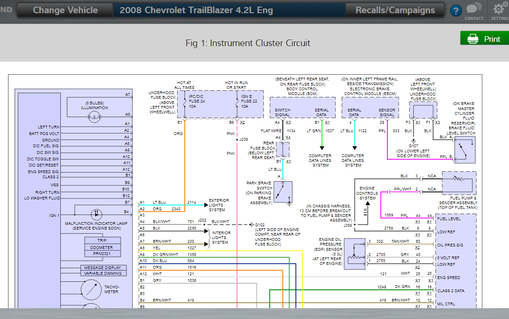Click the COMPUTER DATA LINES SYSTEM label under LT BLU
This screenshot has height=319, width=509.
[x=353, y=160]
